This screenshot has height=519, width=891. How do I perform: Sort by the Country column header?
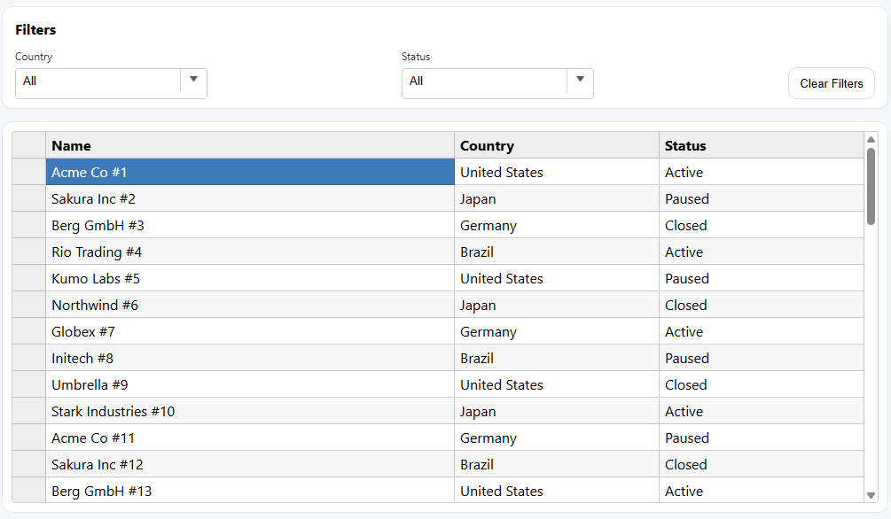coord(556,146)
